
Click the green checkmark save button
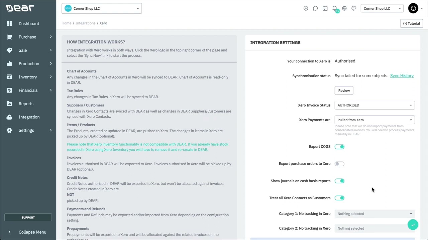pos(413,225)
